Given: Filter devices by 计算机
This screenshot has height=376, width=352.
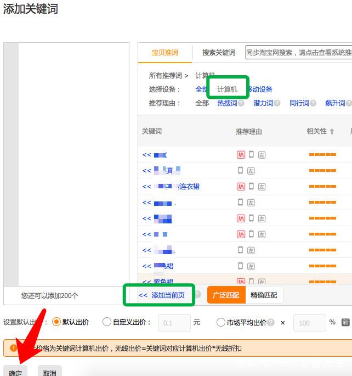Looking at the screenshot, I should (227, 89).
